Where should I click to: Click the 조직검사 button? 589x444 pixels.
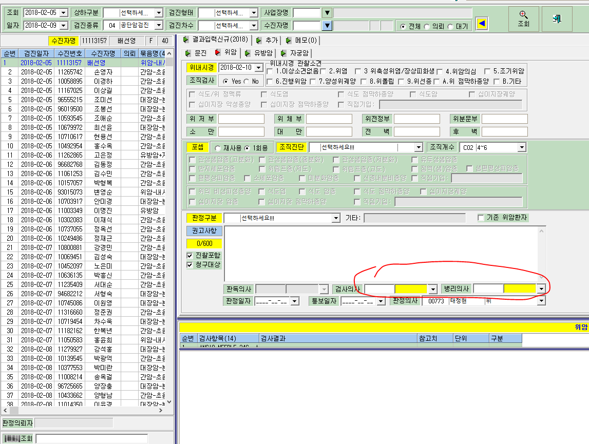click(x=202, y=81)
